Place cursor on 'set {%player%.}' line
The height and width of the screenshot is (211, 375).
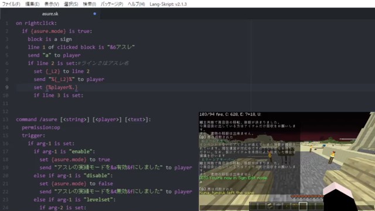tap(56, 87)
